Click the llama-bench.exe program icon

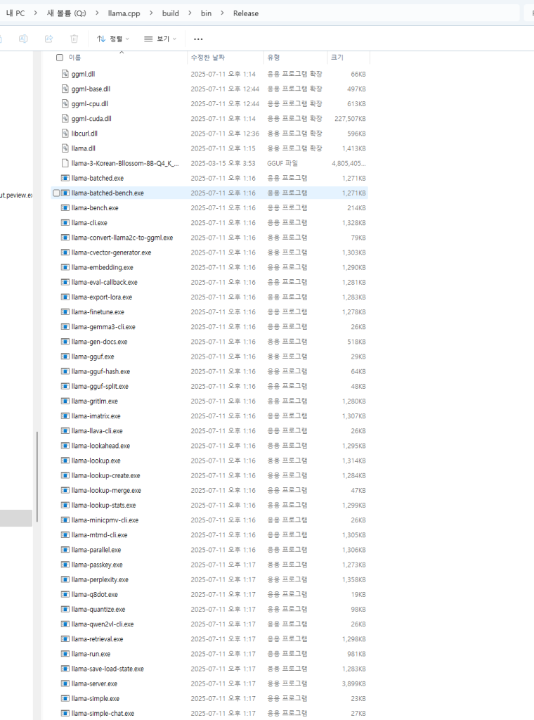(65, 207)
